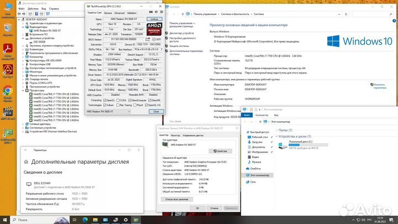
Task: Expand the Папки (7) group in Explorer
Action: click(x=276, y=131)
